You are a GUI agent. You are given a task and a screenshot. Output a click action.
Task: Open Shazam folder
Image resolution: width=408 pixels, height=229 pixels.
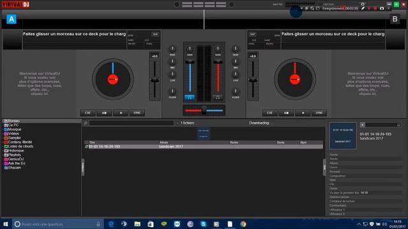tap(13, 168)
